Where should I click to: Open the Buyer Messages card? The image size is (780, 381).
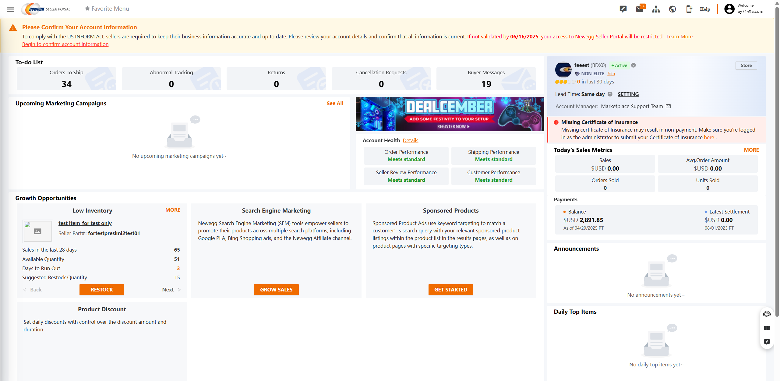(486, 79)
